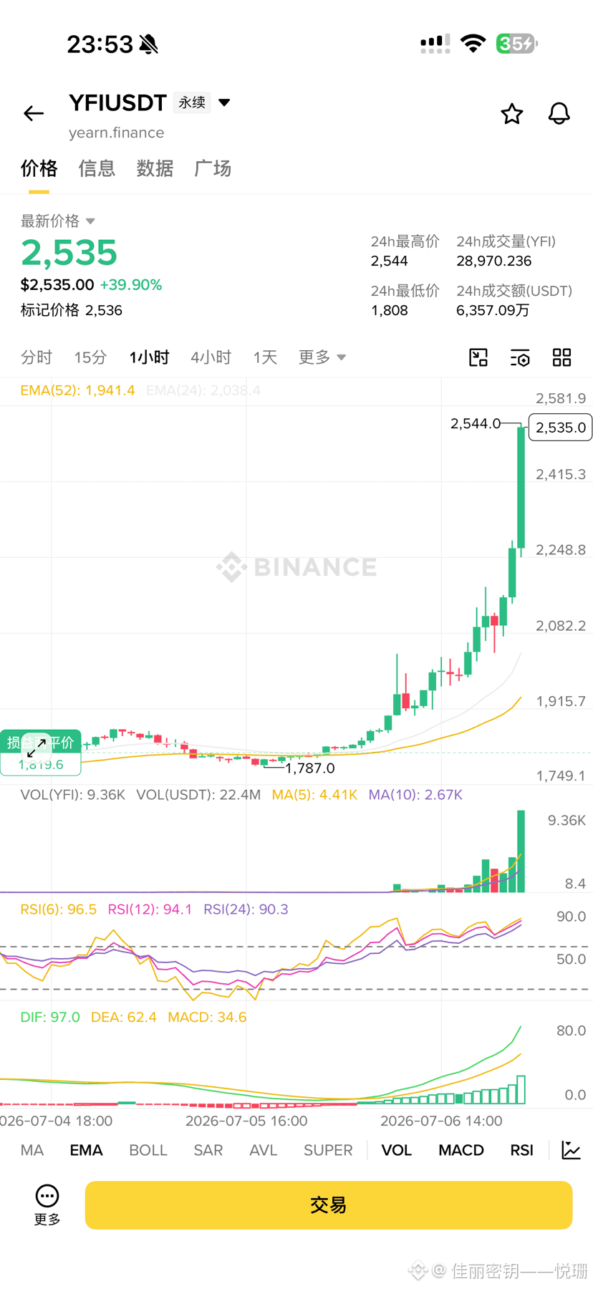593x1289 pixels.
Task: Select the 1小时 timeframe
Action: click(149, 357)
